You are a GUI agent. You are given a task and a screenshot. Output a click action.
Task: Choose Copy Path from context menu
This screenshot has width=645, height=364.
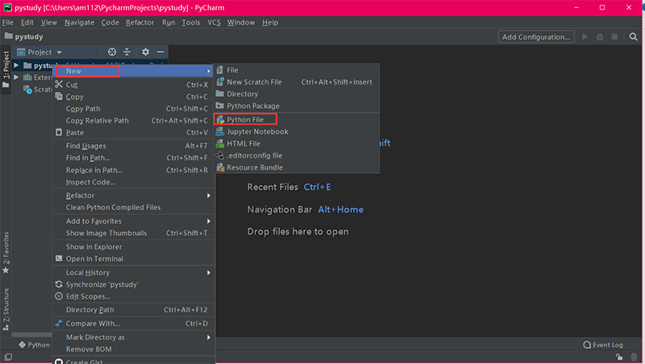tap(133, 109)
